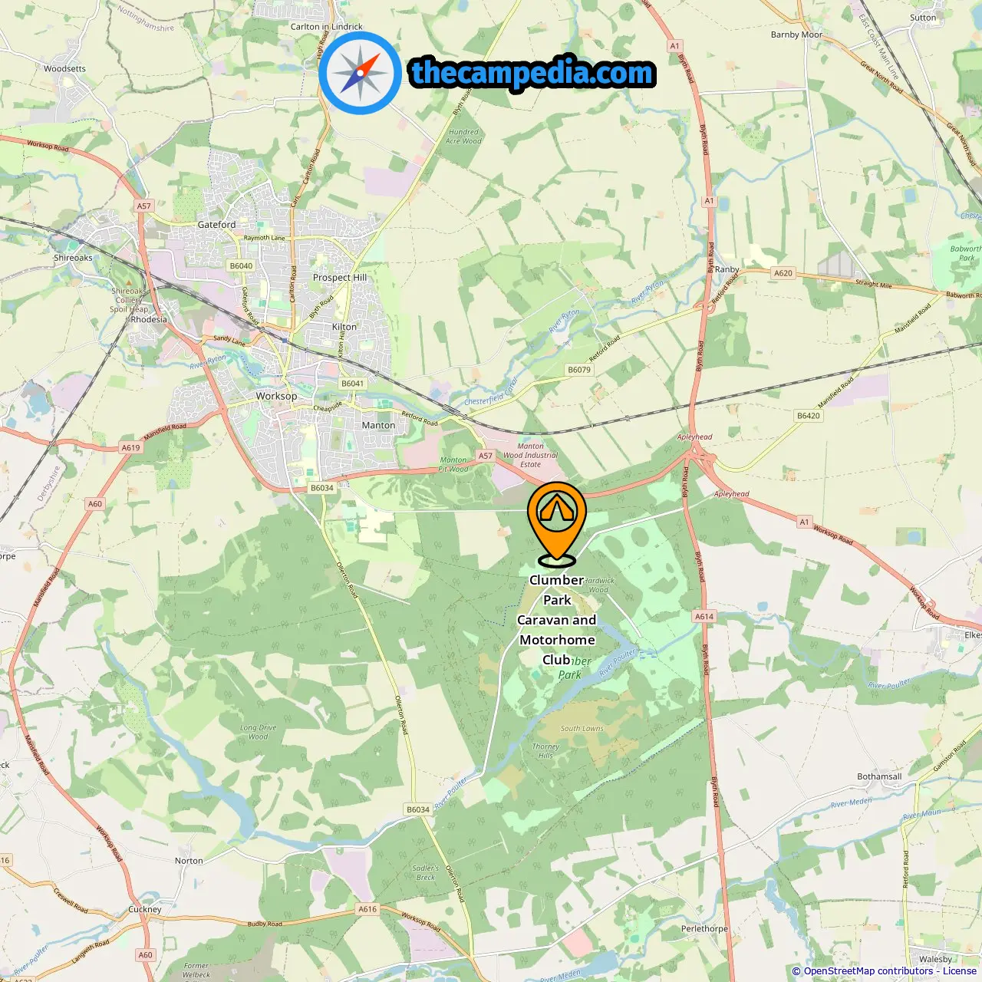Image resolution: width=982 pixels, height=982 pixels.
Task: Click the A614 road shield
Action: tap(704, 617)
